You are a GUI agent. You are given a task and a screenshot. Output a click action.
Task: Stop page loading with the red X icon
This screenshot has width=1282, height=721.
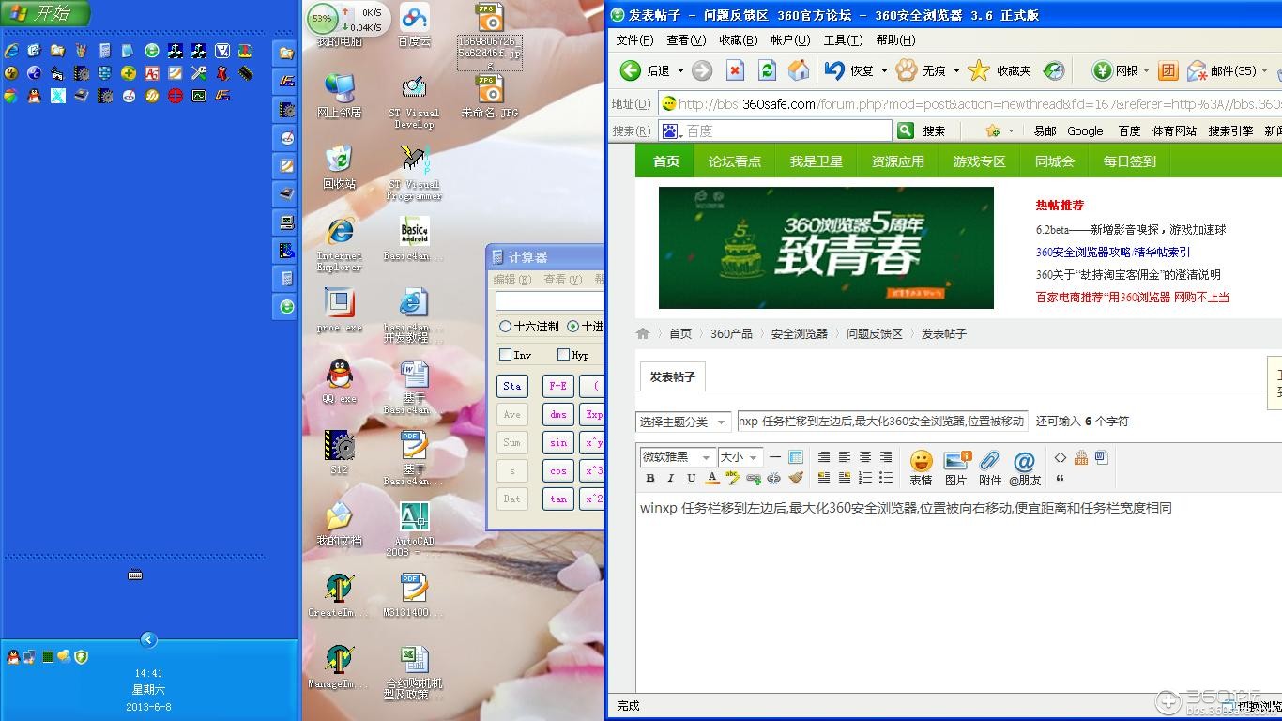735,70
